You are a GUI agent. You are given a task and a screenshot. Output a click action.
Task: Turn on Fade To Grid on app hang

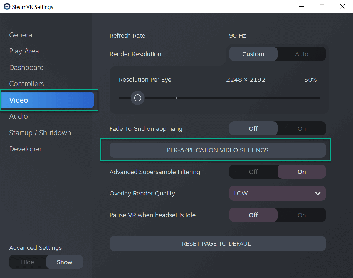[302, 129]
